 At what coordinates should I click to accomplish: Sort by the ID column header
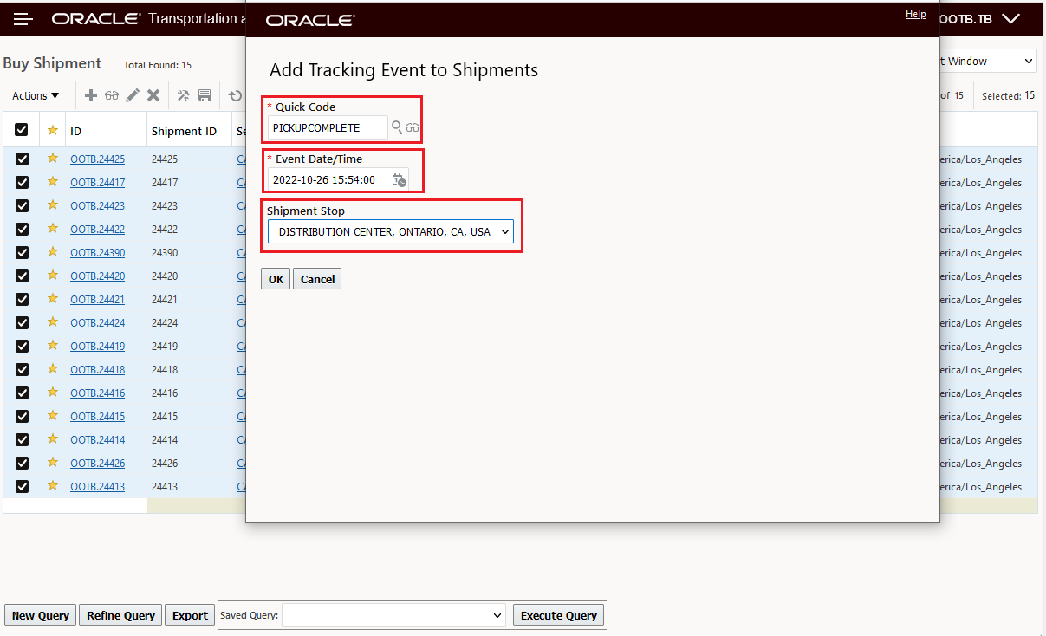(76, 131)
